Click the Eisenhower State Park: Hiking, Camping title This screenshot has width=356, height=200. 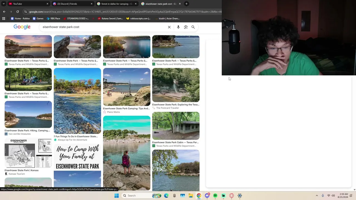(x=27, y=131)
